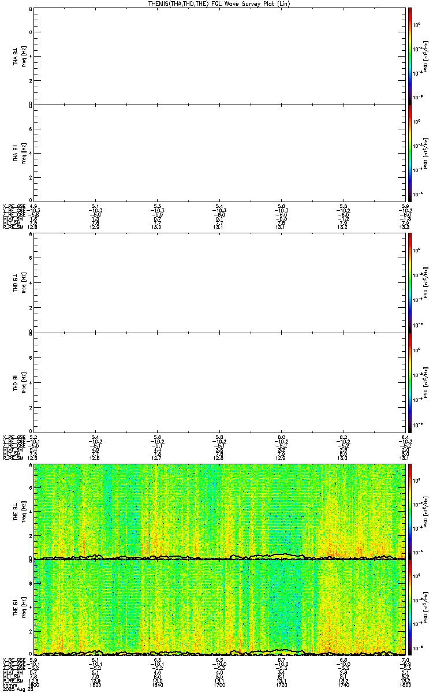
Task: Click the '1800' time tick label
Action: (x=405, y=685)
